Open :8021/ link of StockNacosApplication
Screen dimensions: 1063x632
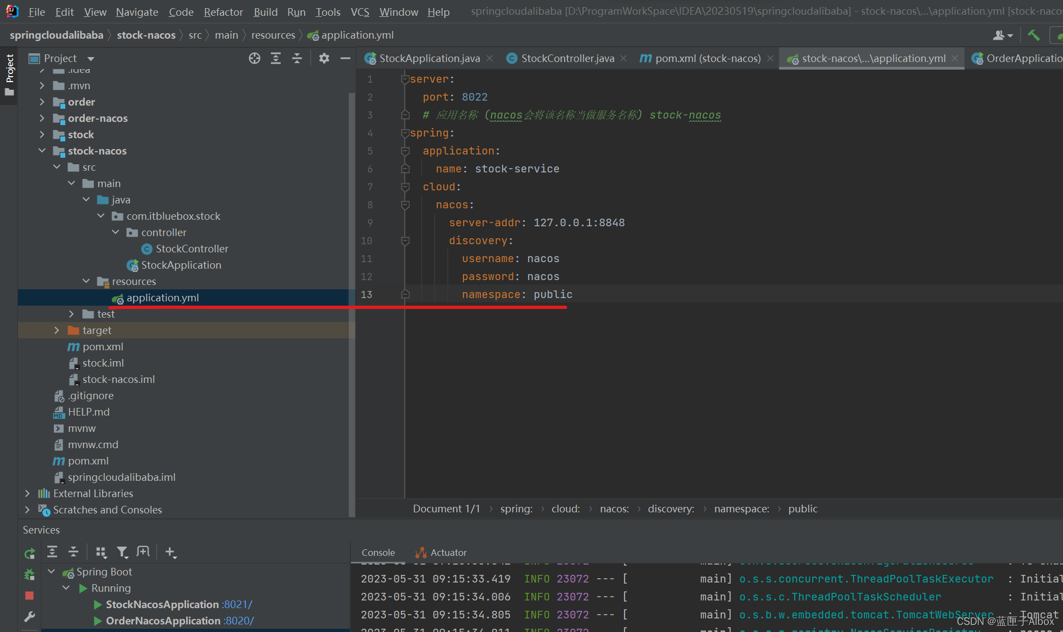(237, 604)
